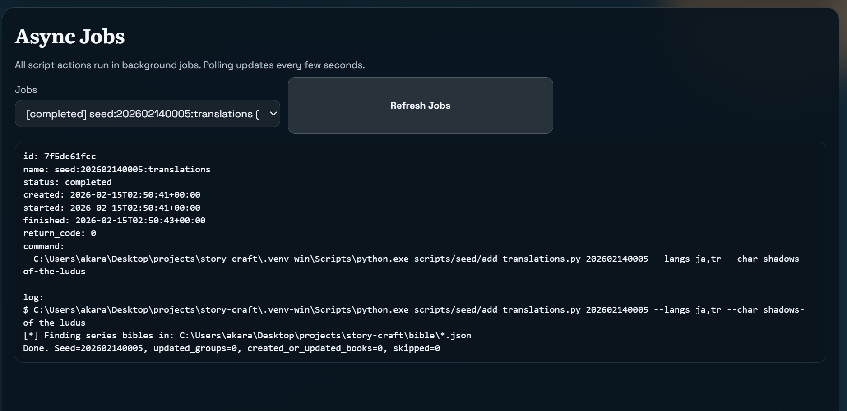847x411 pixels.
Task: Click the 'finished: 2026-02-15T02:50:43' line
Action: click(x=114, y=220)
